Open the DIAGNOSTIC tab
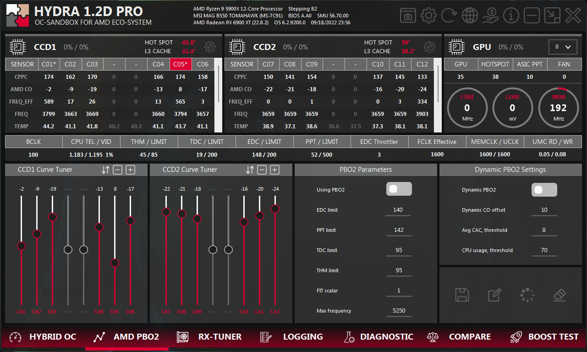The height and width of the screenshot is (352, 587). tap(379, 337)
